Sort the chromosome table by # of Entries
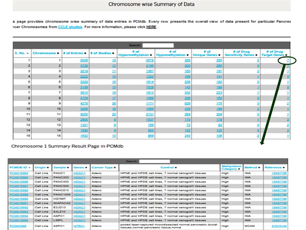 (x=75, y=53)
